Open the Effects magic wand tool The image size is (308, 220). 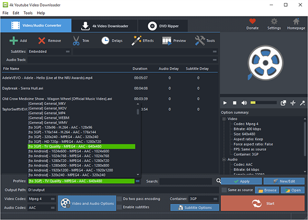point(136,41)
